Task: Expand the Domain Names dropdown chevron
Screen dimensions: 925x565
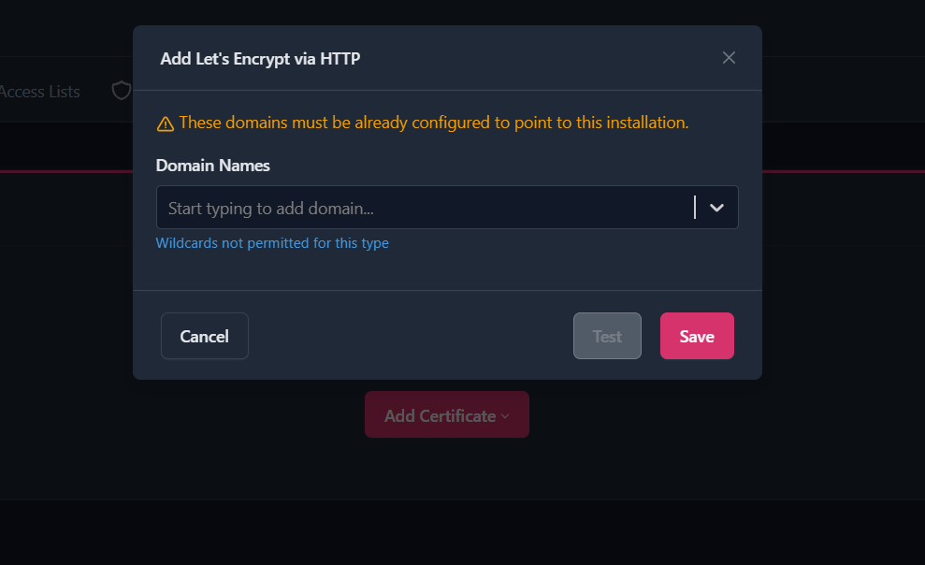Action: tap(717, 208)
